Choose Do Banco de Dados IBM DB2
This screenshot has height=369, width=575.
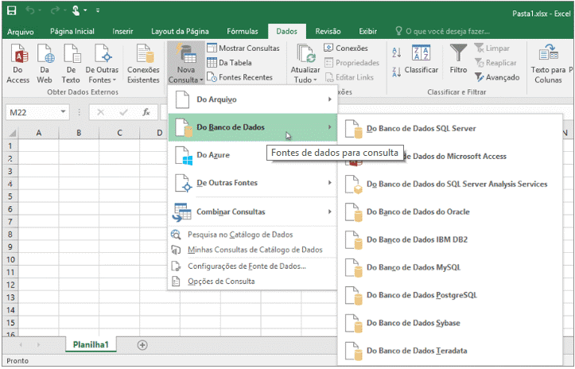click(x=450, y=240)
